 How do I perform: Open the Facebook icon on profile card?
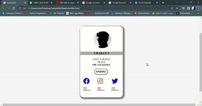coord(87,81)
